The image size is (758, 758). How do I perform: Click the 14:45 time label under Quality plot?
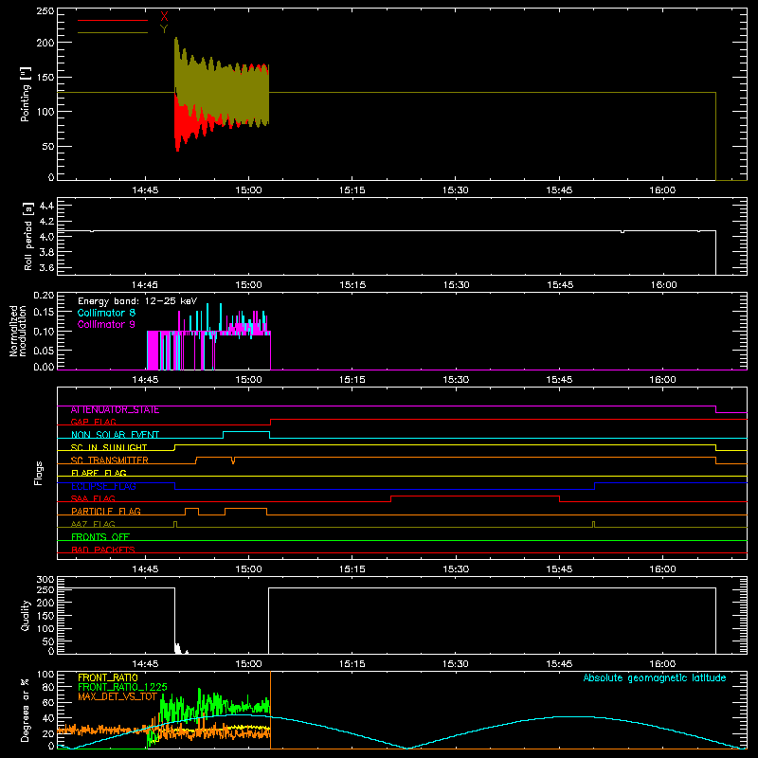coord(145,664)
